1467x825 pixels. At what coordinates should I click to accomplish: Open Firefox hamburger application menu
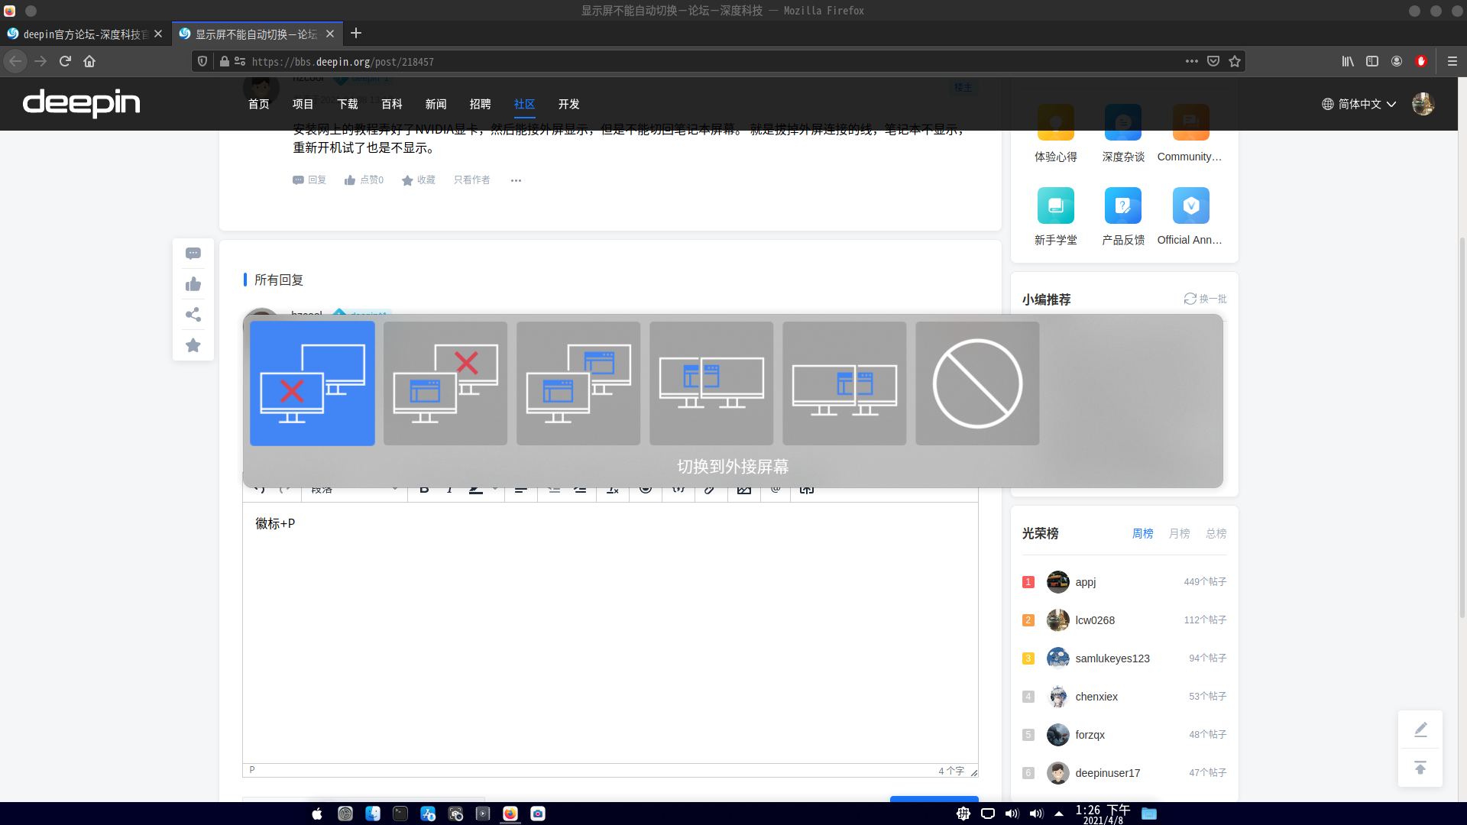coord(1452,61)
